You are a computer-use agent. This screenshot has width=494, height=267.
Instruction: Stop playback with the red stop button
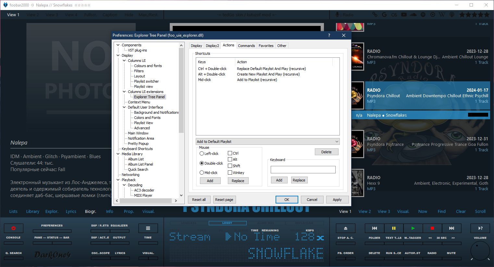click(x=432, y=228)
